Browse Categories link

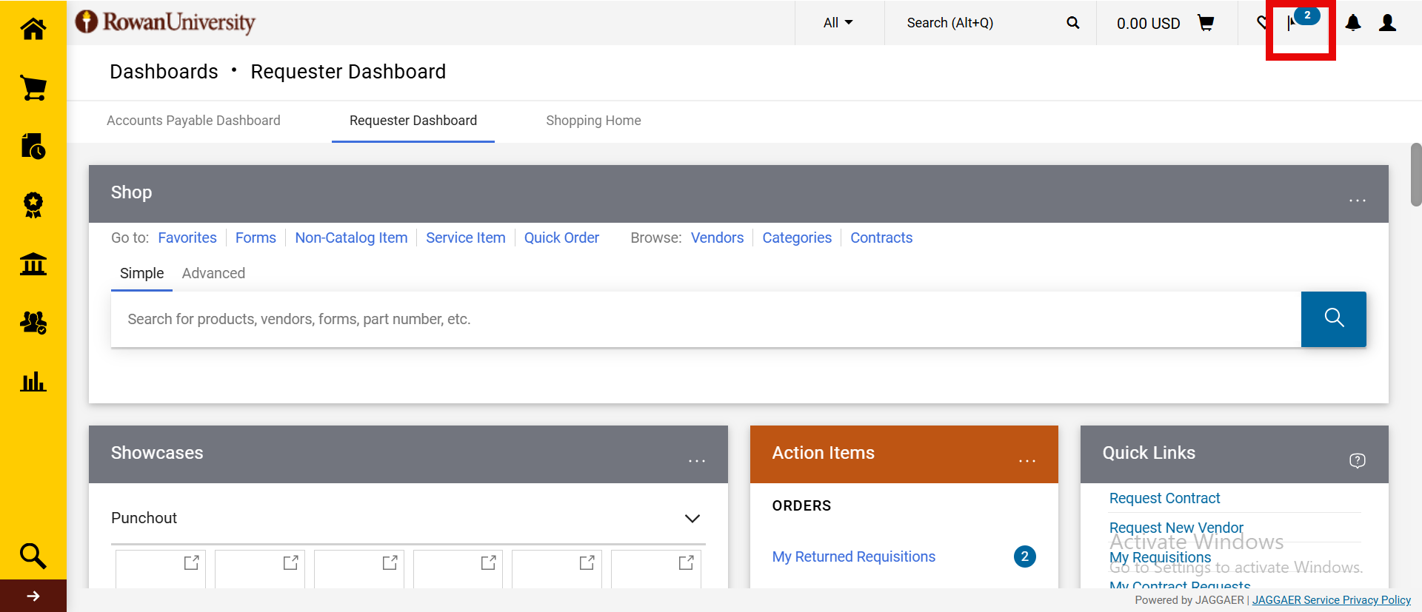797,238
